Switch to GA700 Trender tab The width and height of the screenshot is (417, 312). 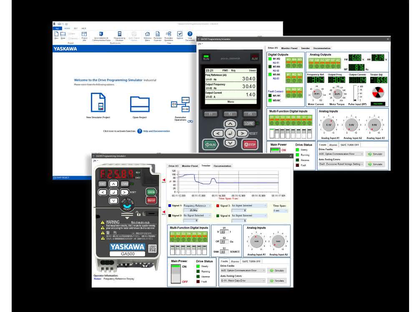(305, 48)
